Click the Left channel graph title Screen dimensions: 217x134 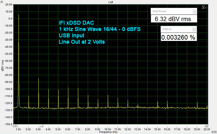pyautogui.click(x=111, y=2)
